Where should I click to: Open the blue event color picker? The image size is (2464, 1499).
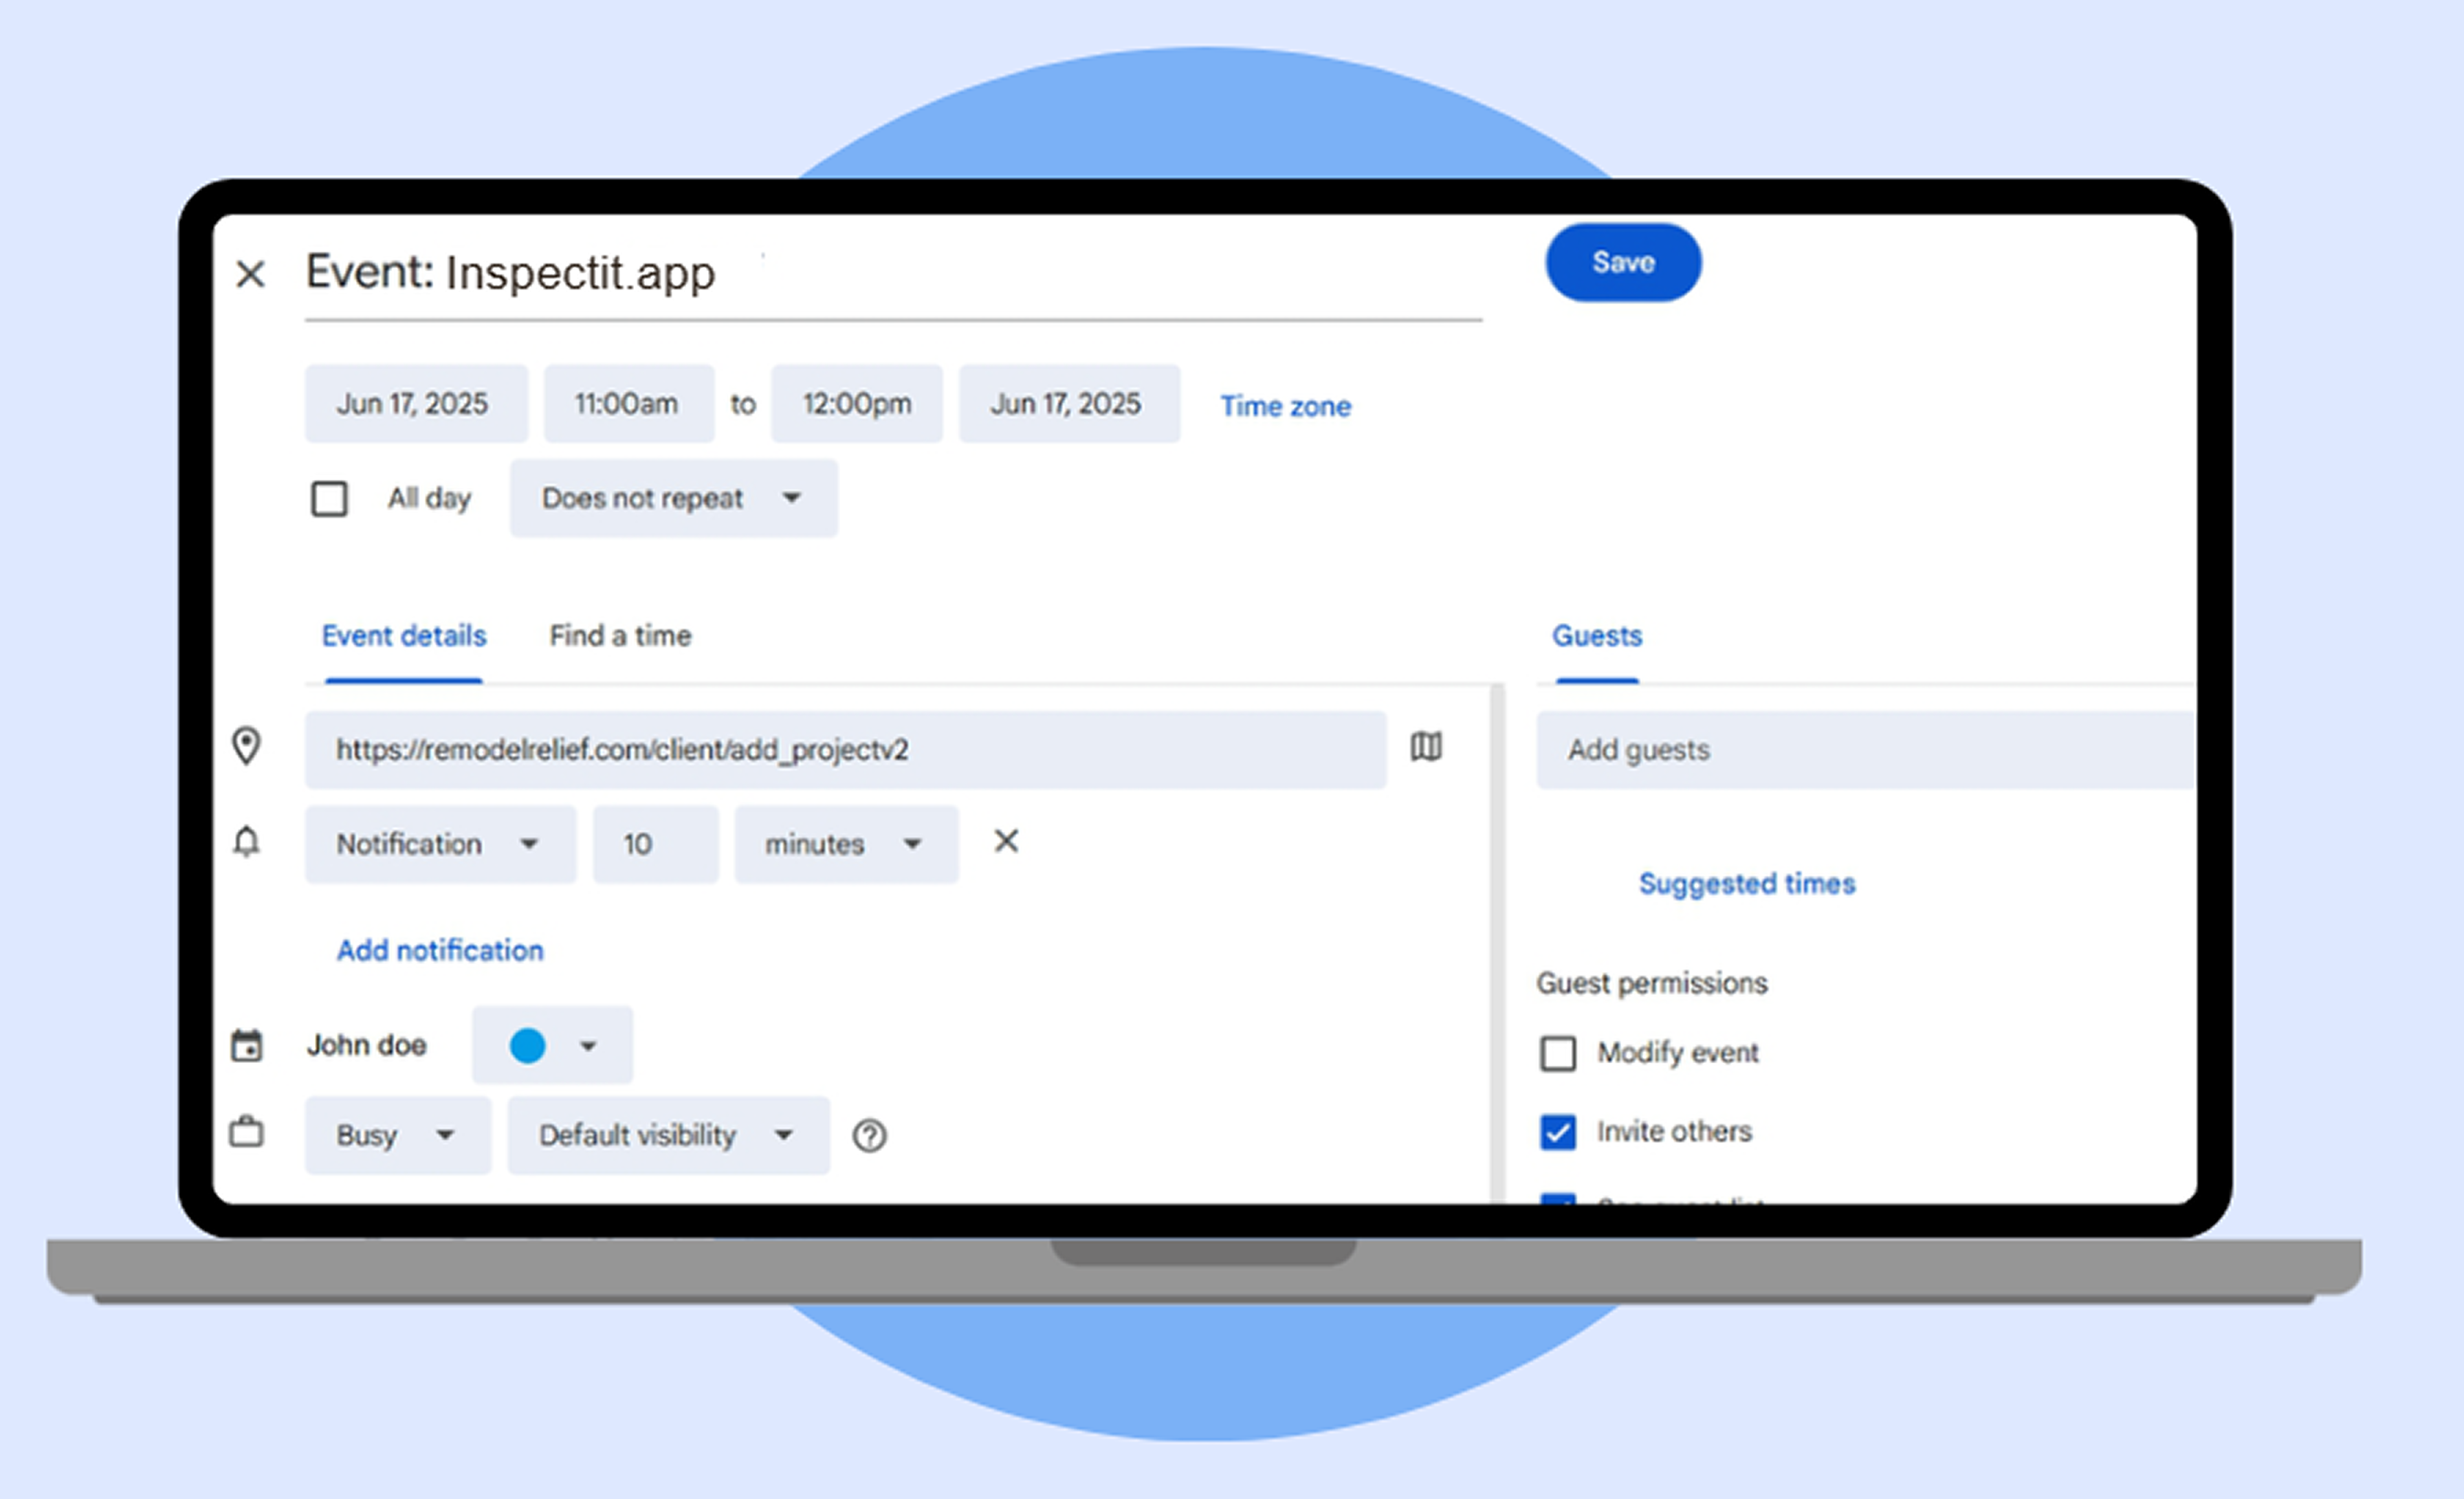[552, 1045]
